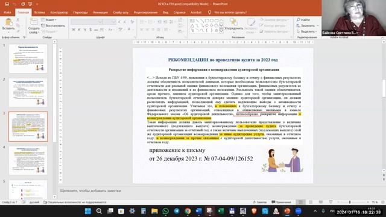Click the Notes (Заметки) status bar button
Viewport: 386px width, 217px height.
(260, 202)
